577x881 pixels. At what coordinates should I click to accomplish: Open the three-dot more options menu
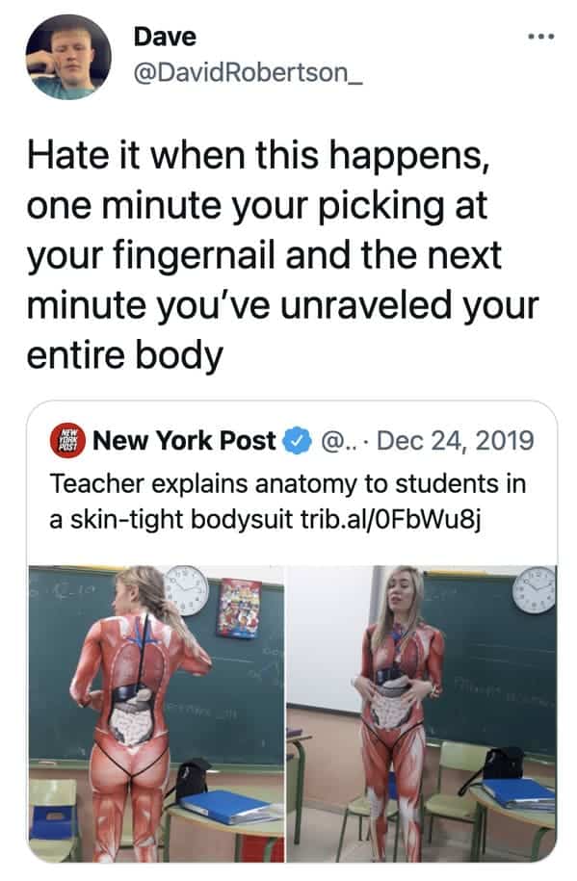click(x=541, y=38)
